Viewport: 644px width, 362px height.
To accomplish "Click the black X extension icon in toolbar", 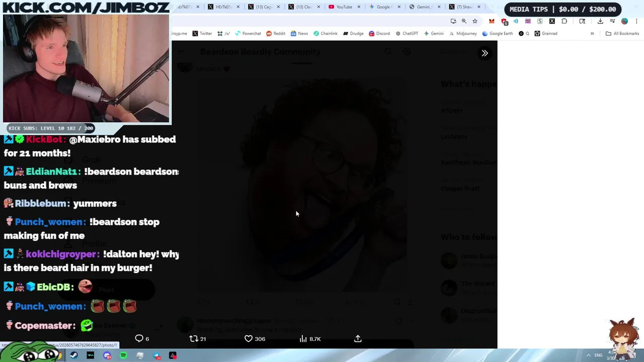I will click(552, 21).
